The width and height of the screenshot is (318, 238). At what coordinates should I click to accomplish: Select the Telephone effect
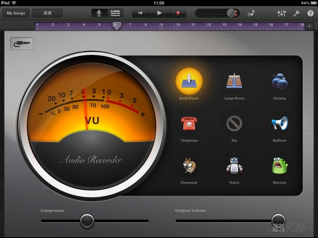tap(189, 126)
